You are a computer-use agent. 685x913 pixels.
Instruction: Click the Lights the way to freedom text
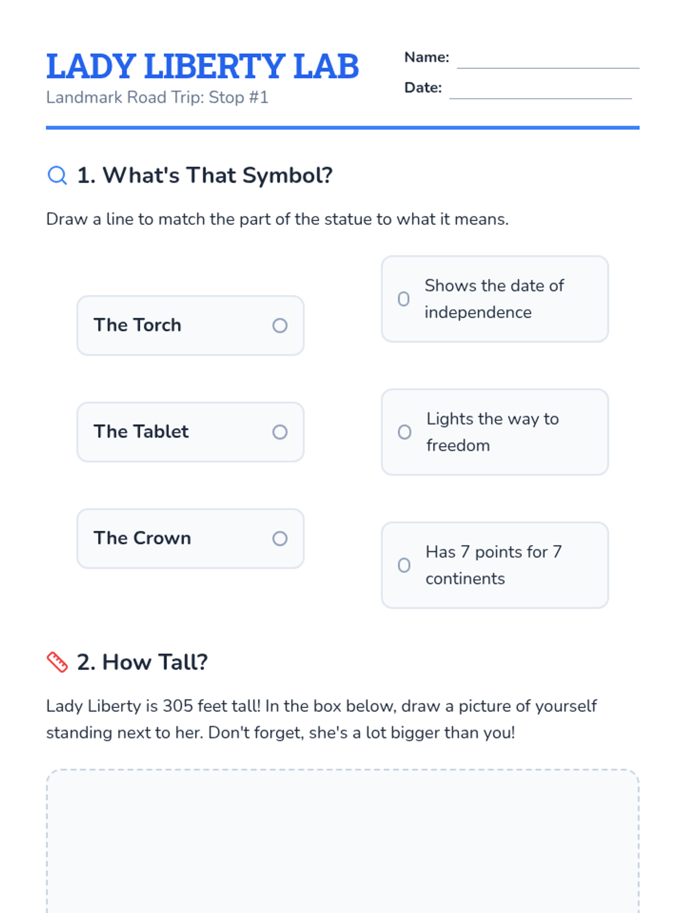[493, 432]
